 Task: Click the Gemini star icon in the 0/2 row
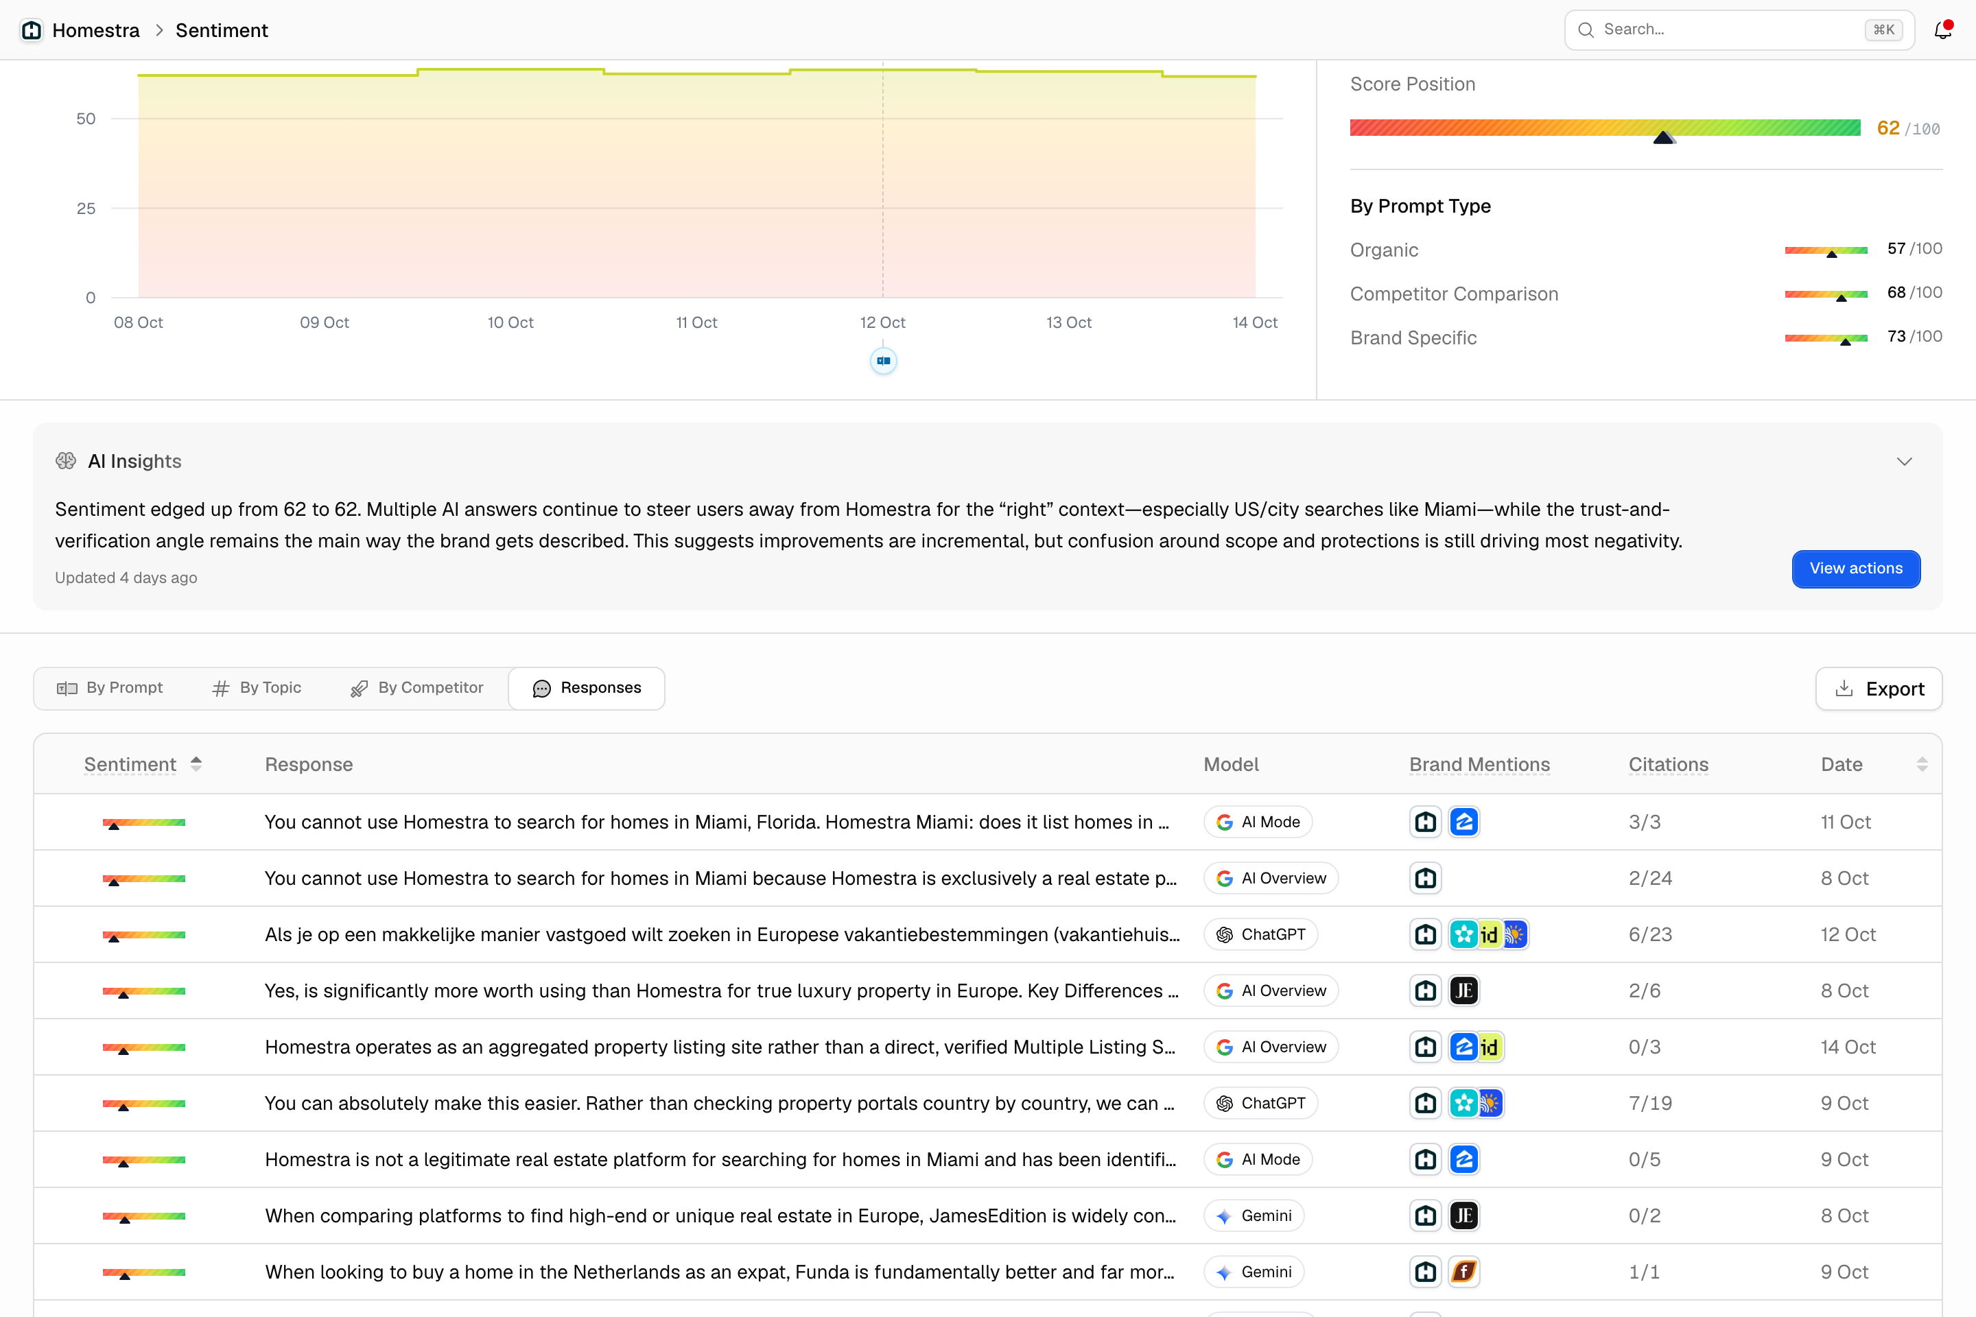click(1225, 1216)
